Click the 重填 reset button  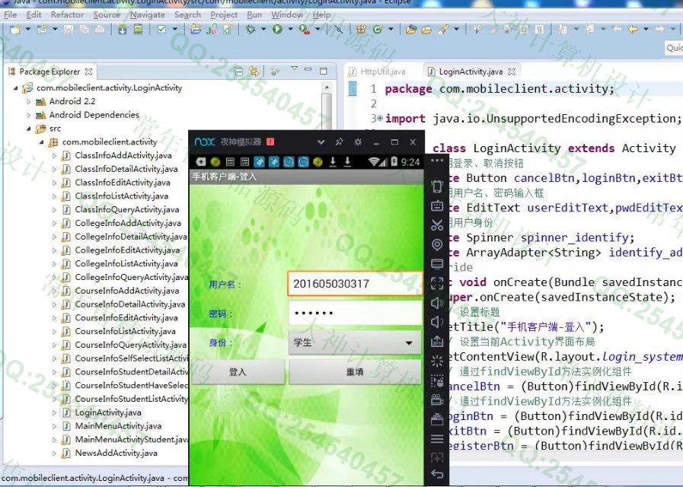coord(355,372)
